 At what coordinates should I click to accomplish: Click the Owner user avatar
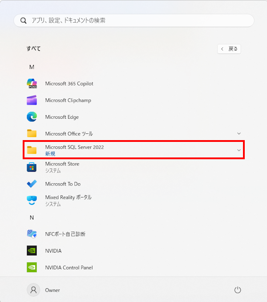click(33, 290)
